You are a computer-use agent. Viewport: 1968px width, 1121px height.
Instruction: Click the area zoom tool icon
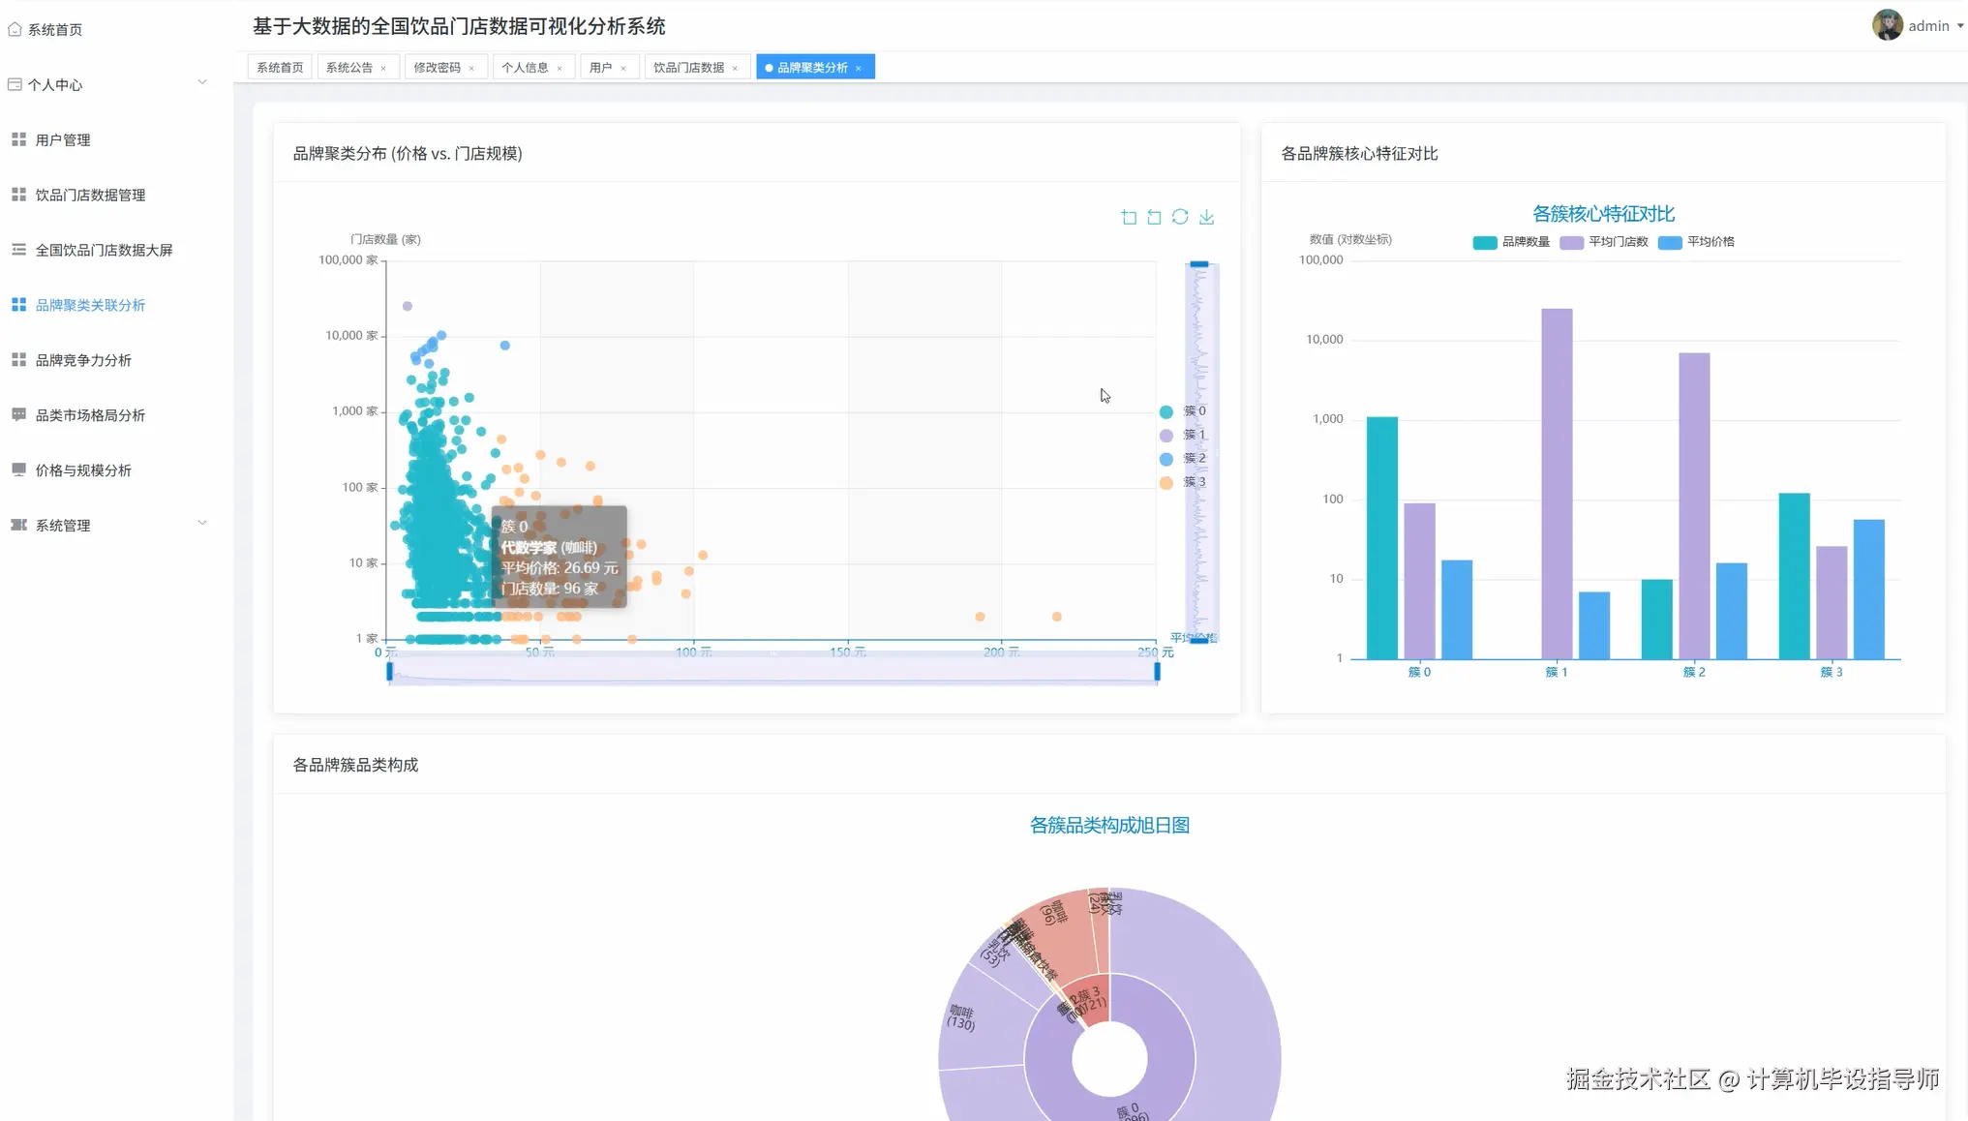[x=1129, y=217]
